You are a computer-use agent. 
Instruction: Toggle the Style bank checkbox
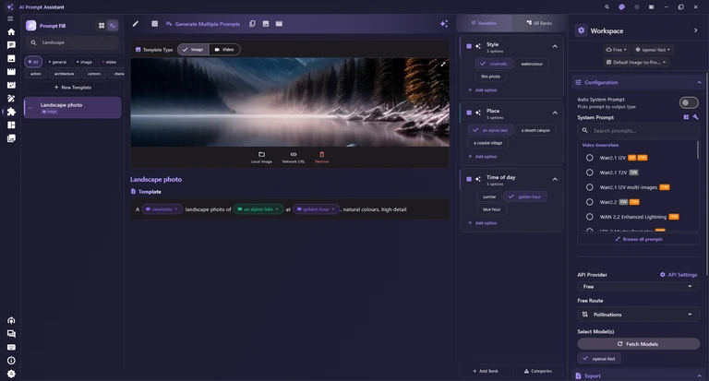(469, 46)
